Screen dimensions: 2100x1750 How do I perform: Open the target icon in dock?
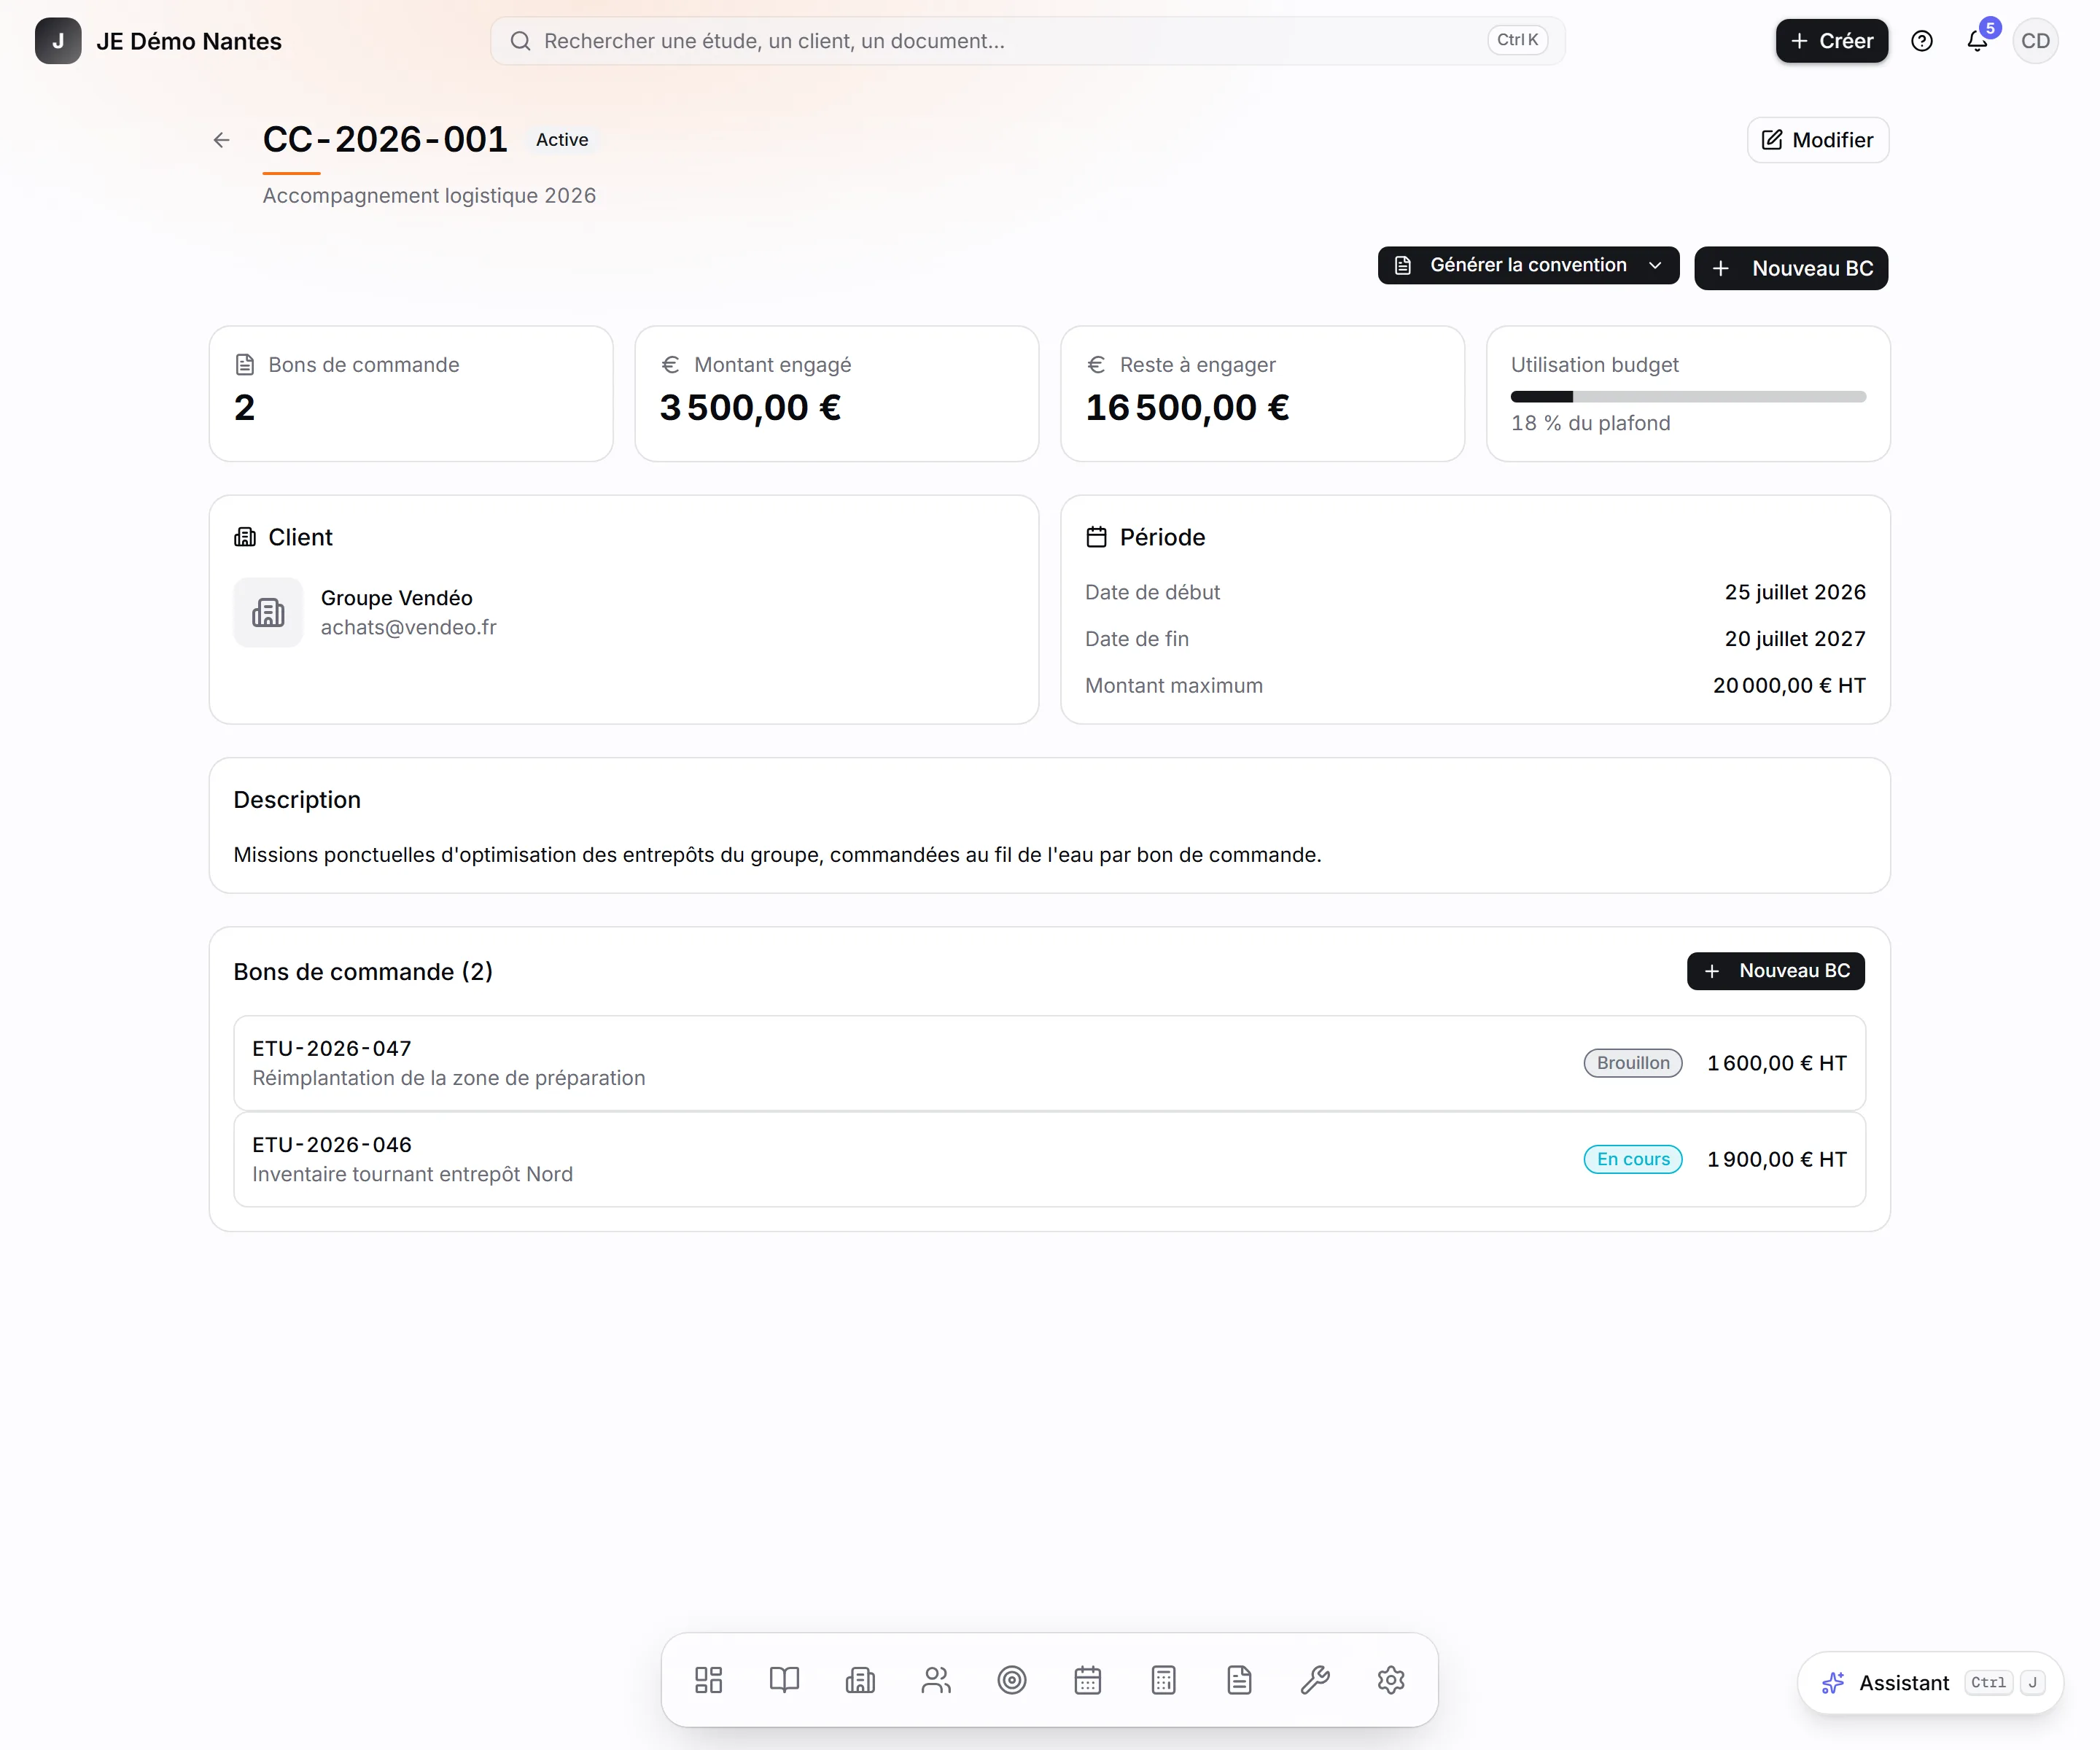(1012, 1680)
